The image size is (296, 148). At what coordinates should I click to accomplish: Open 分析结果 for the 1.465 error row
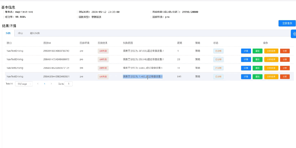coord(271,77)
